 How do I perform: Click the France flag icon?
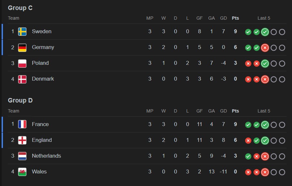pyautogui.click(x=22, y=124)
